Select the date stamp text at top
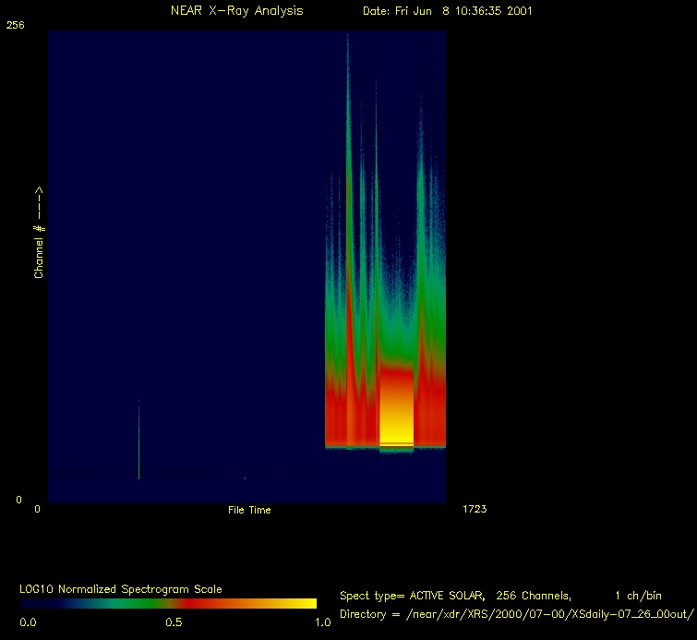The image size is (697, 640). 447,11
